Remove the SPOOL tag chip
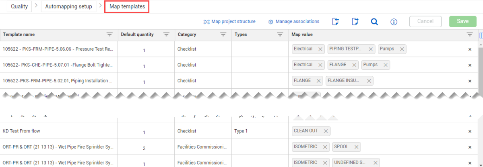 click(x=356, y=147)
